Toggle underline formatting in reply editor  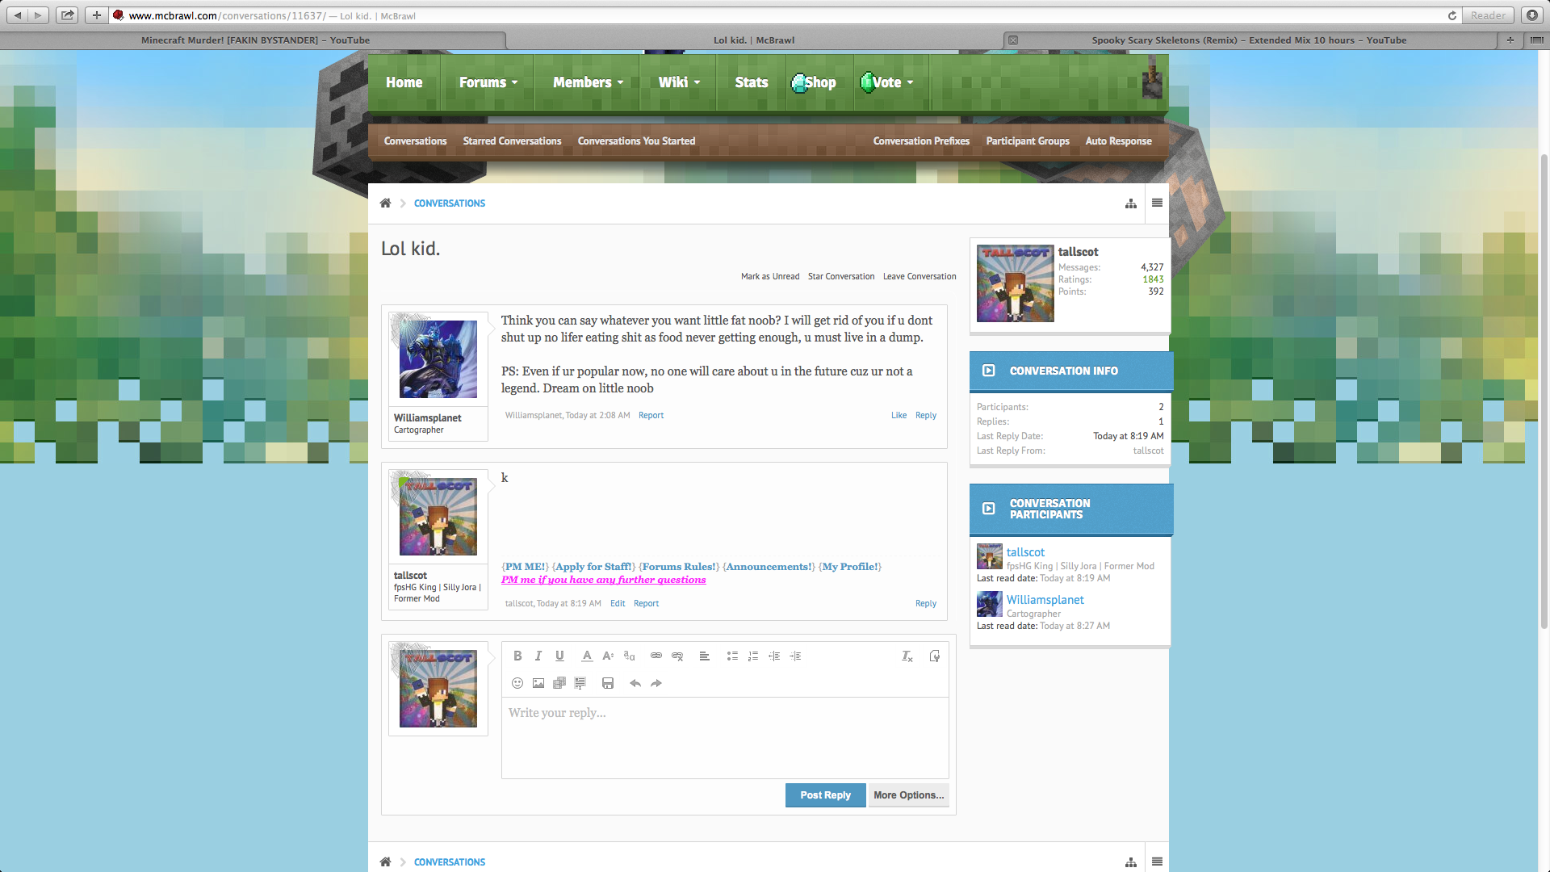(559, 656)
